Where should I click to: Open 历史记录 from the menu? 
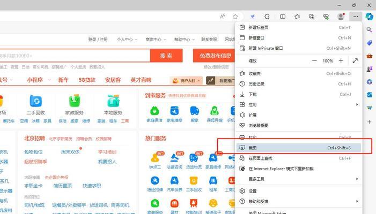(x=299, y=84)
